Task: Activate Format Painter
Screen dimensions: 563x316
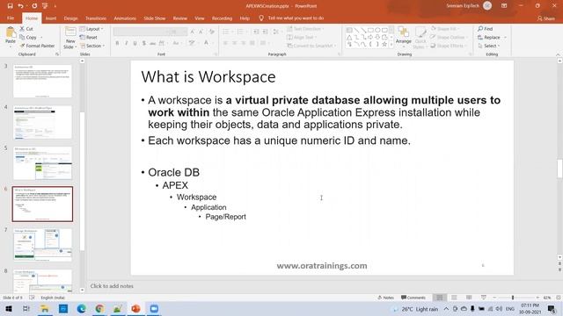Action: 37,46
